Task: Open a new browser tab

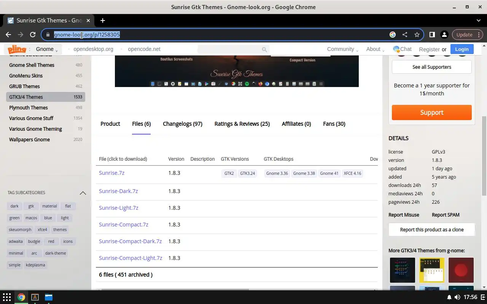Action: coord(103,21)
